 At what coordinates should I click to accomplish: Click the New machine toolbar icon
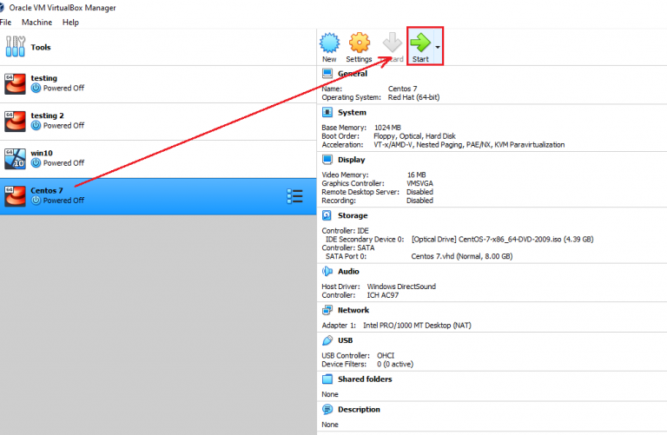click(329, 43)
